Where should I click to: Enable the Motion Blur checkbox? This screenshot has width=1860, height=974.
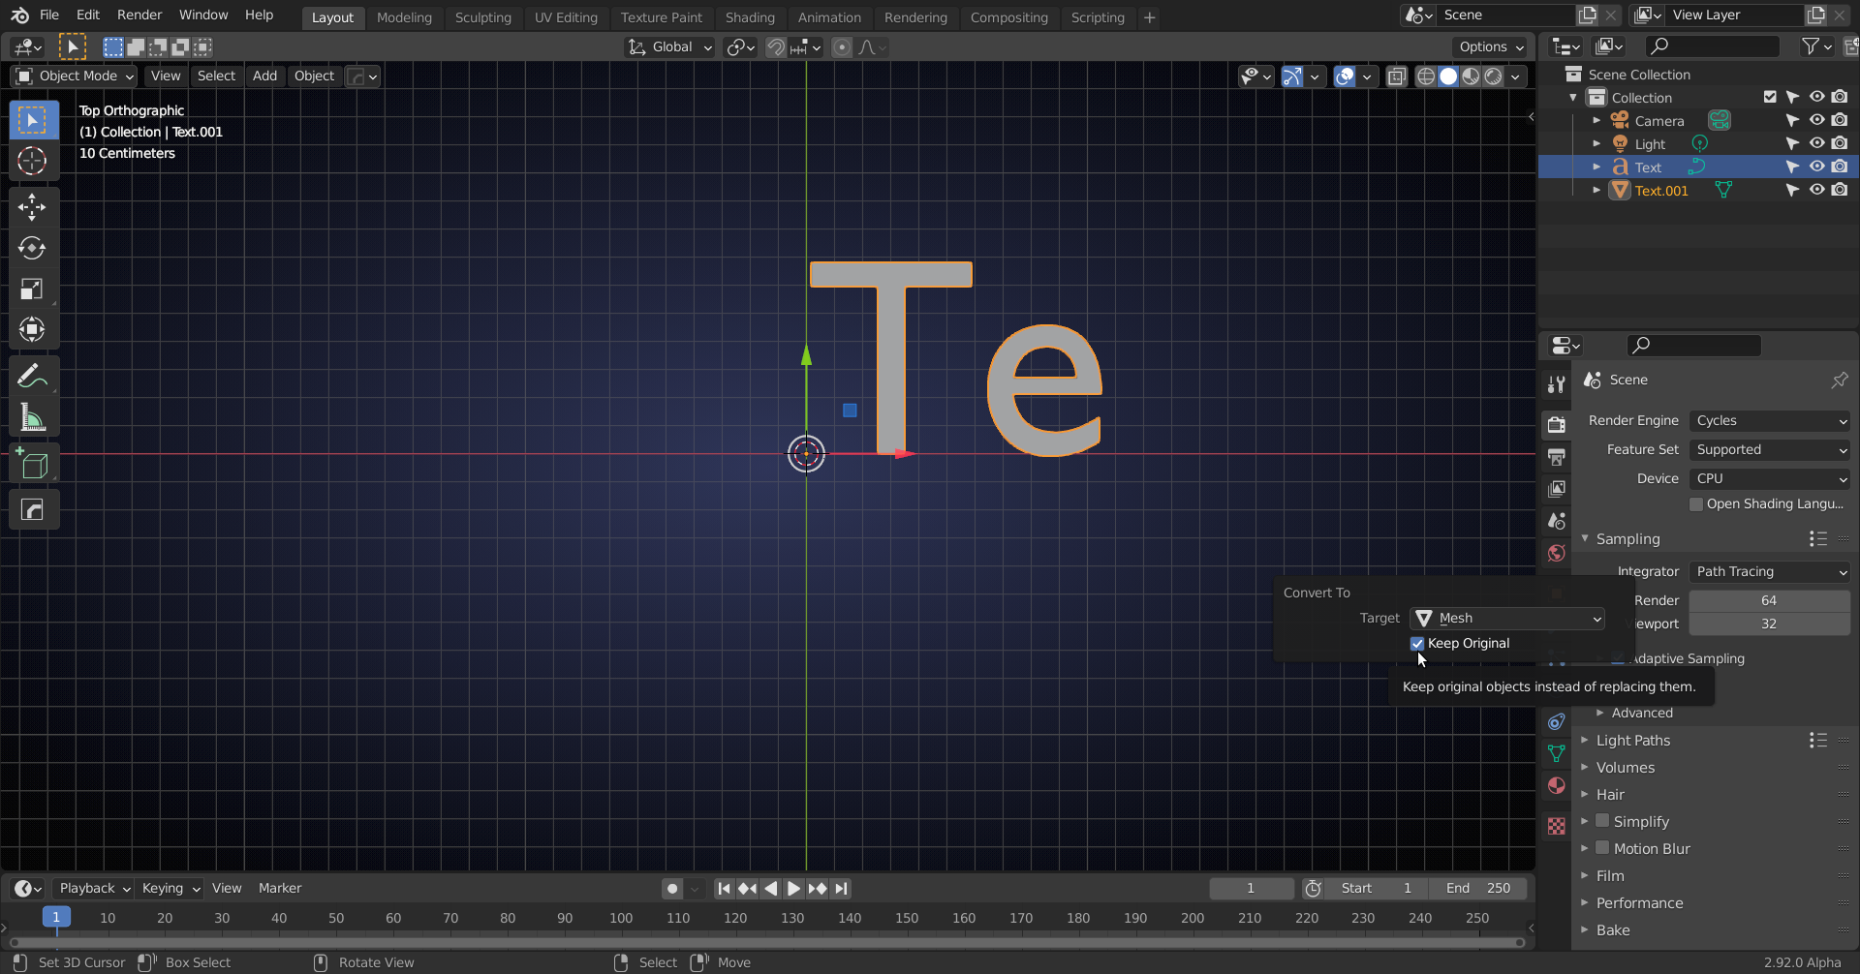point(1602,848)
